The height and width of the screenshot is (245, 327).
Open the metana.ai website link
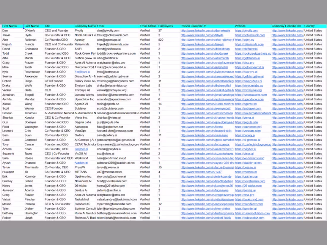coord(246,172)
